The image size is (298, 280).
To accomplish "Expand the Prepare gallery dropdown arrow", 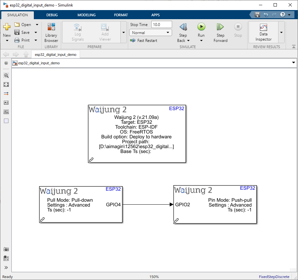I will point(123,32).
